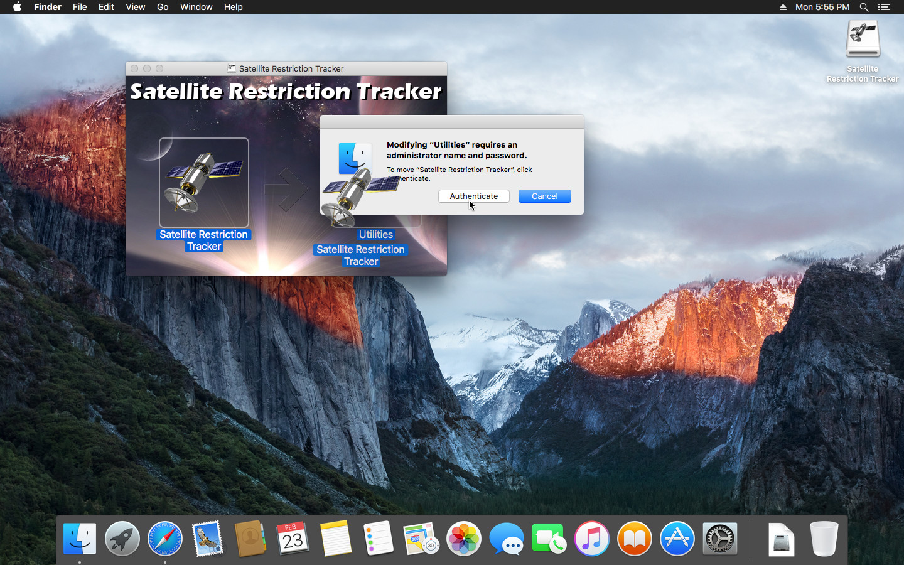Screen dimensions: 904x565
Task: Open the Window menu
Action: pyautogui.click(x=196, y=7)
